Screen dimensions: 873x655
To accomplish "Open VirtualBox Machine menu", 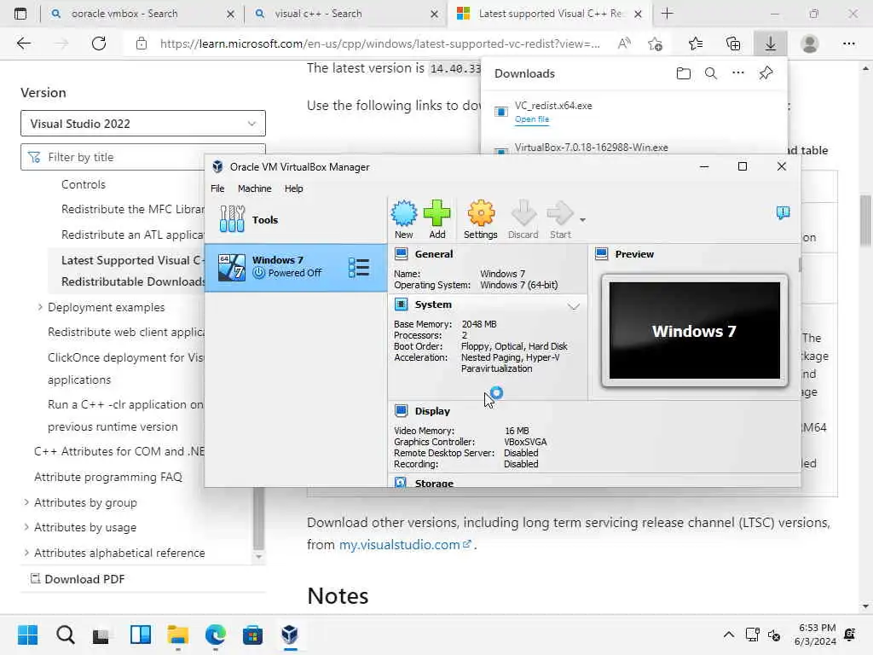I will [x=254, y=188].
